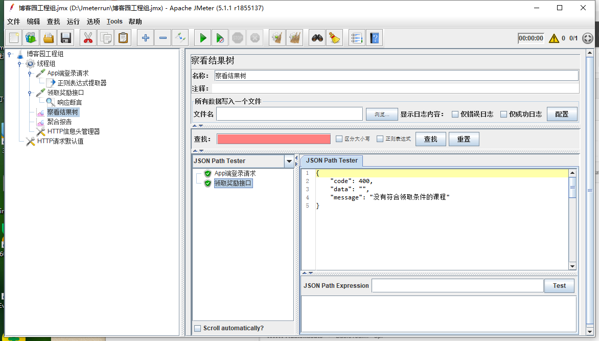
Task: Click the Test button
Action: click(x=559, y=286)
